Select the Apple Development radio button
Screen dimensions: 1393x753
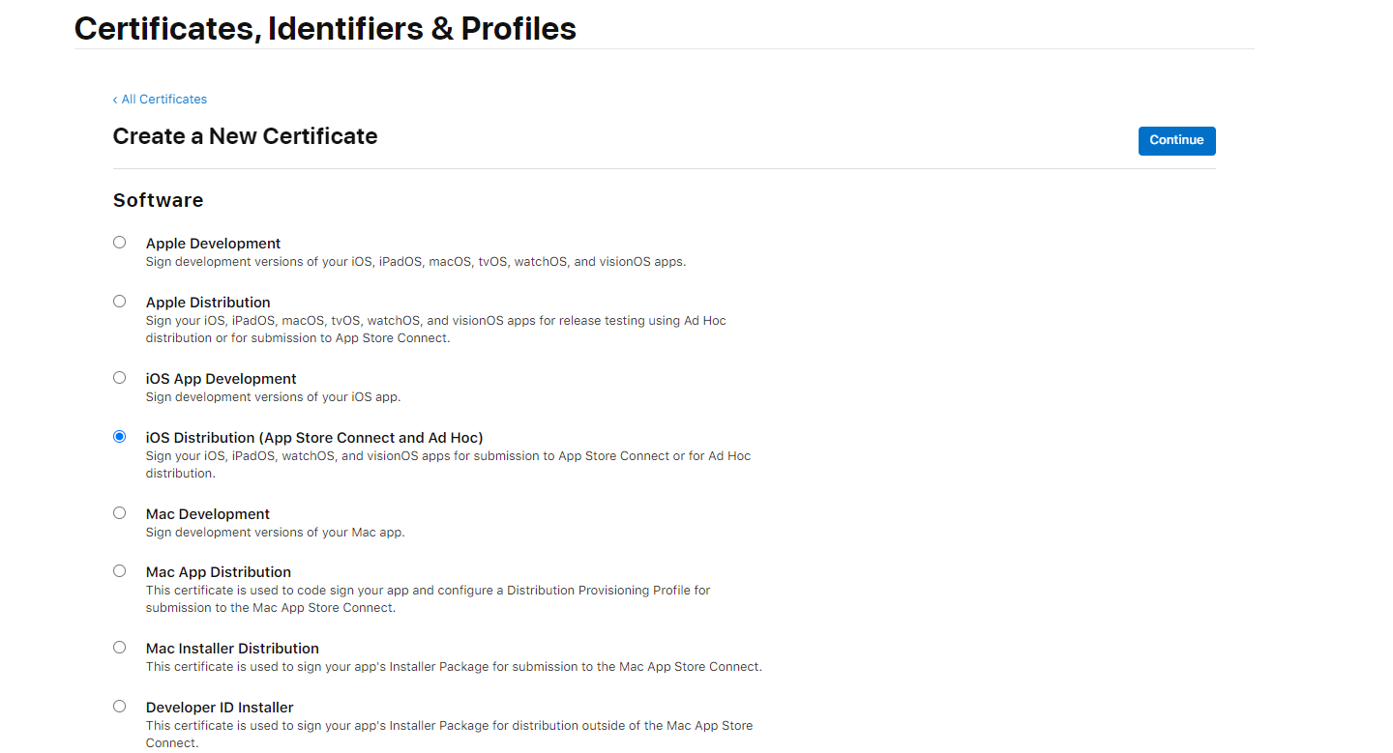tap(120, 243)
